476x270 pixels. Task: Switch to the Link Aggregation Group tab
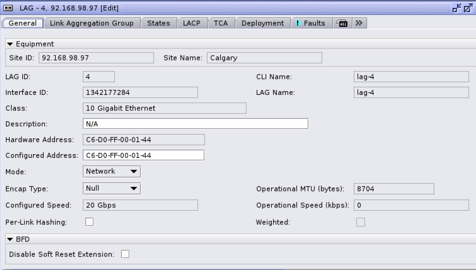click(x=92, y=23)
